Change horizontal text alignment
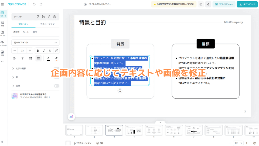 tap(15, 58)
